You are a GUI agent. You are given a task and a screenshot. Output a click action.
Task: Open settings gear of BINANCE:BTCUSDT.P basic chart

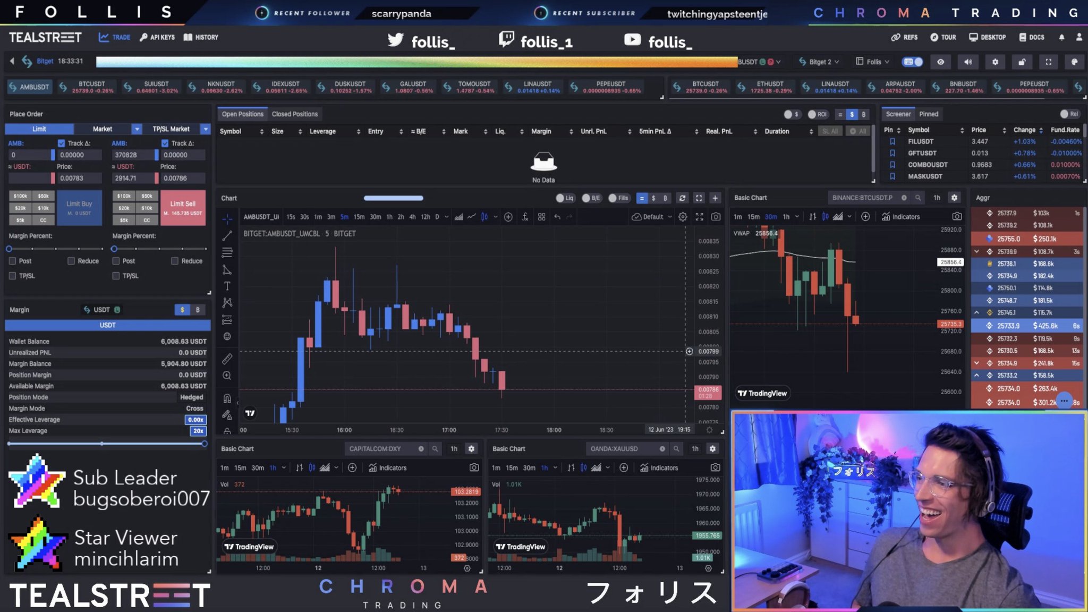pos(954,198)
